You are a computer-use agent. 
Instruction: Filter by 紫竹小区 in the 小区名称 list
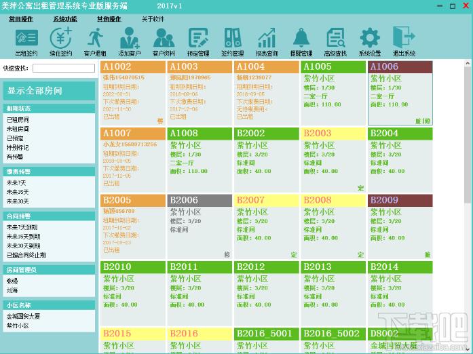pos(18,326)
